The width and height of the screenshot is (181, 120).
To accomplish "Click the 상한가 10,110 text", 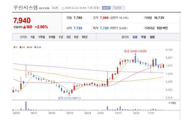I will 119,18.
